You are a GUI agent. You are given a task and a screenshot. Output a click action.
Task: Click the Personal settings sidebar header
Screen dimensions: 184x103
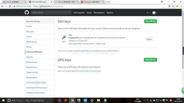[40, 21]
